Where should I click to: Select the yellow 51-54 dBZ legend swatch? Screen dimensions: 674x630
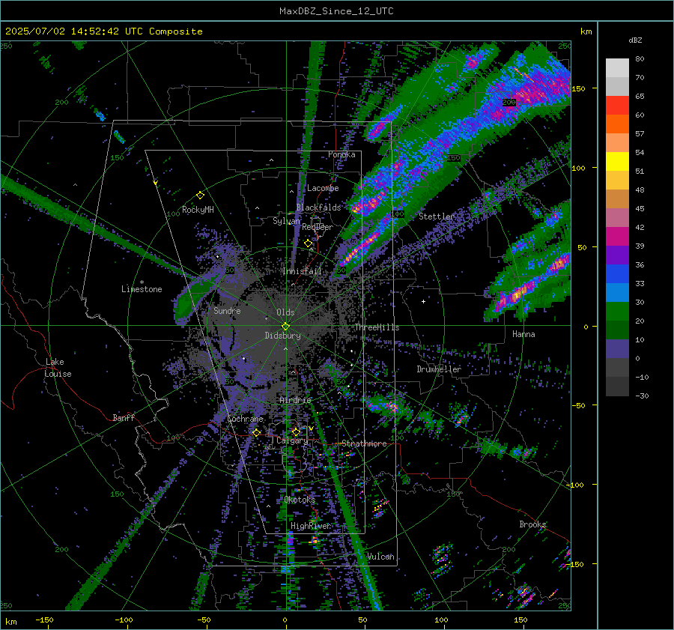click(x=617, y=162)
